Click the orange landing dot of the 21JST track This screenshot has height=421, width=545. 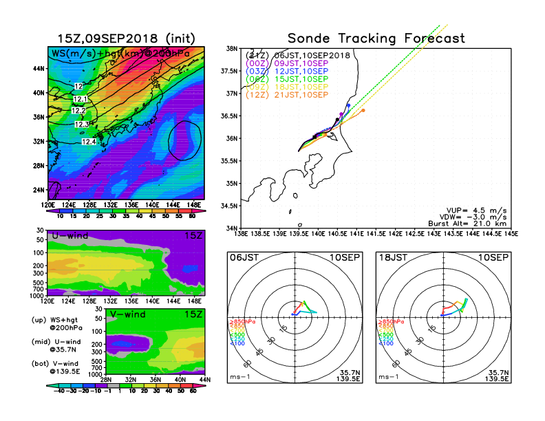coord(363,111)
